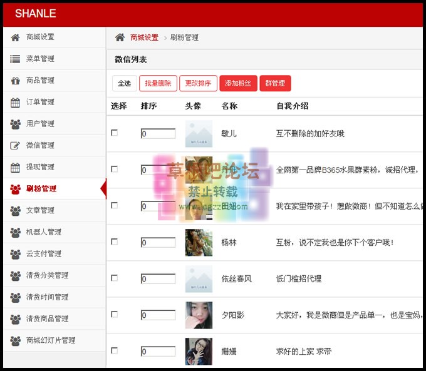Click the users icon next to 机器人管理
This screenshot has width=426, height=371.
tap(15, 232)
